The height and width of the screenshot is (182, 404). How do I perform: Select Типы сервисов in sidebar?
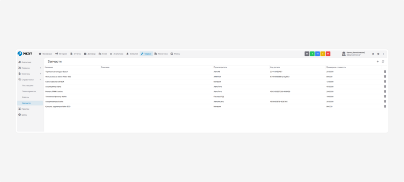pyautogui.click(x=29, y=91)
